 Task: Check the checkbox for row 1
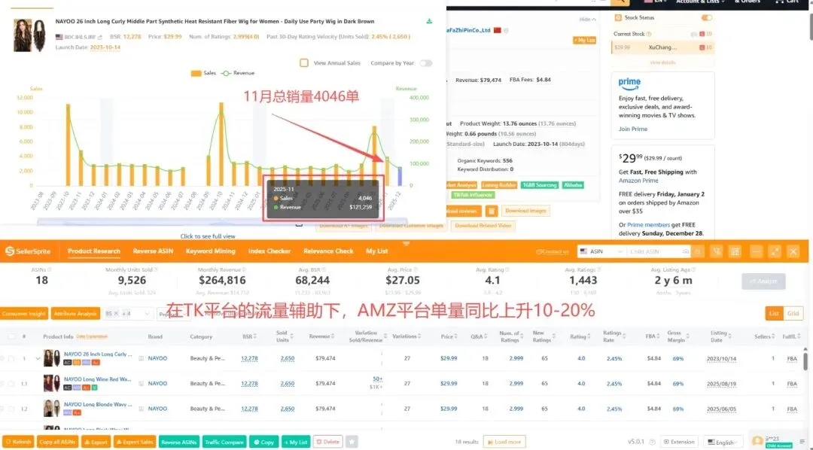(11, 359)
